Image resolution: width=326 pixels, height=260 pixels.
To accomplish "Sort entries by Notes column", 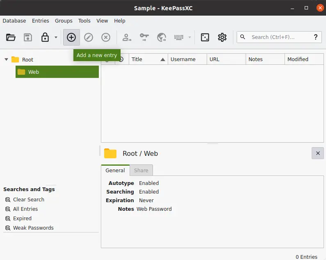I will [x=265, y=59].
